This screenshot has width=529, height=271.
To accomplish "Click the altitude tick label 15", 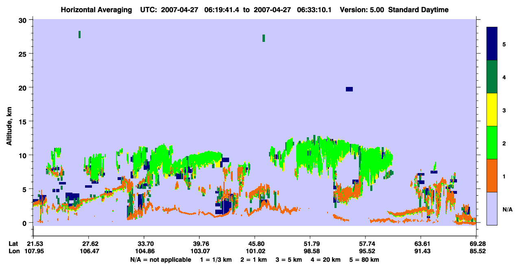I will (x=24, y=121).
